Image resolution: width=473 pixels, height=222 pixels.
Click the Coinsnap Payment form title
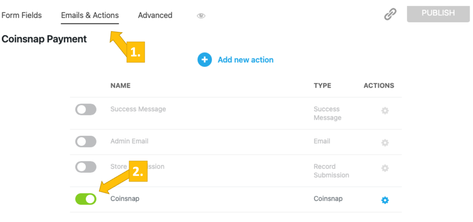coord(44,39)
